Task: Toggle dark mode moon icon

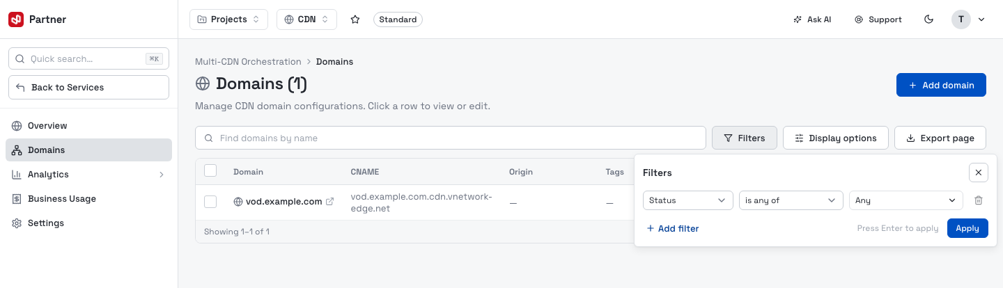Action: (928, 19)
